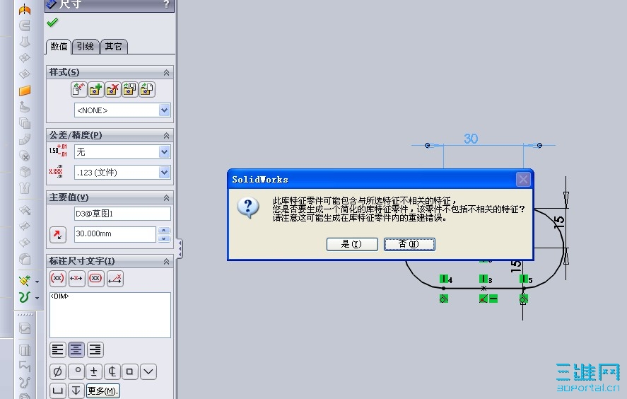Viewport: 627px width, 399px height.
Task: Insert the square □ symbol
Action: pyautogui.click(x=130, y=372)
